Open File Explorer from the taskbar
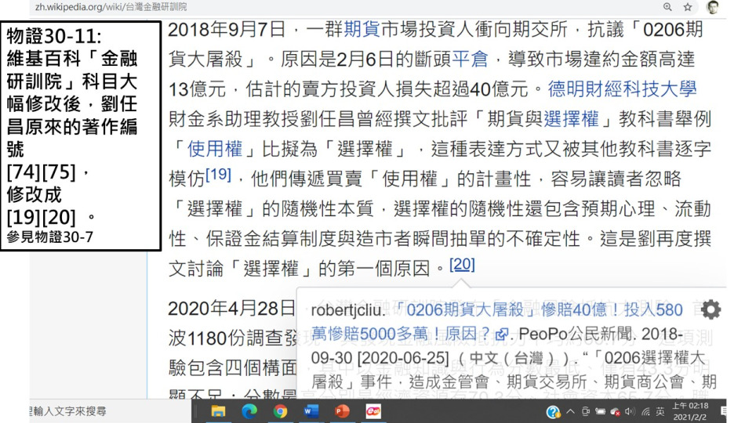 [x=219, y=411]
